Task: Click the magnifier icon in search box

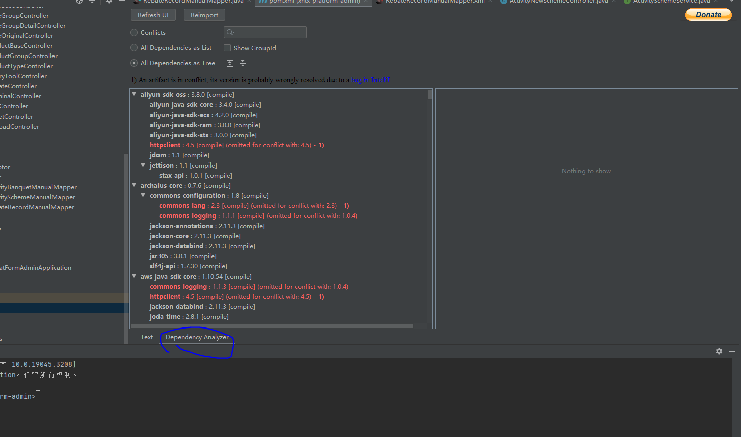Action: tap(230, 32)
